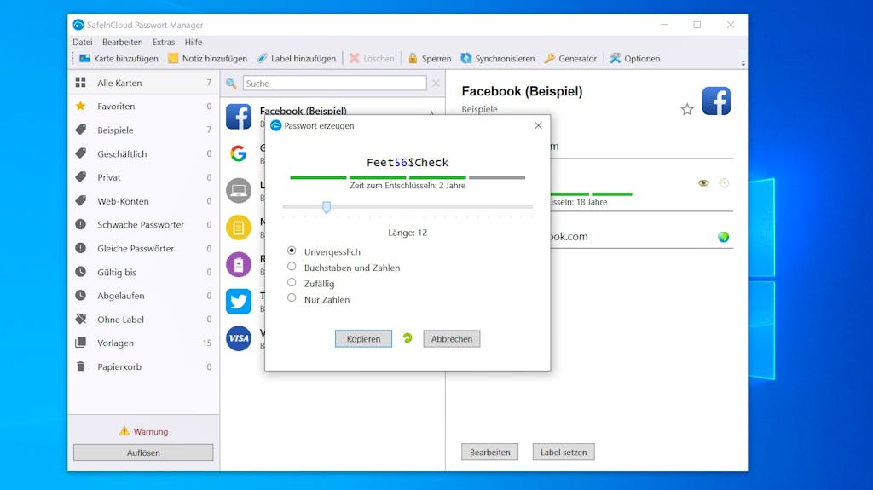Image resolution: width=873 pixels, height=490 pixels.
Task: Select Web-Konten label in sidebar
Action: (143, 201)
